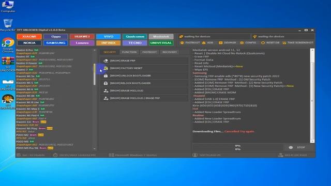Switch to the FUNCTION tab
The image size is (331, 186).
coord(129,52)
